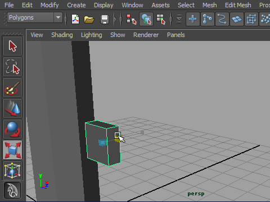Save the scene with floppy icon

(x=105, y=19)
